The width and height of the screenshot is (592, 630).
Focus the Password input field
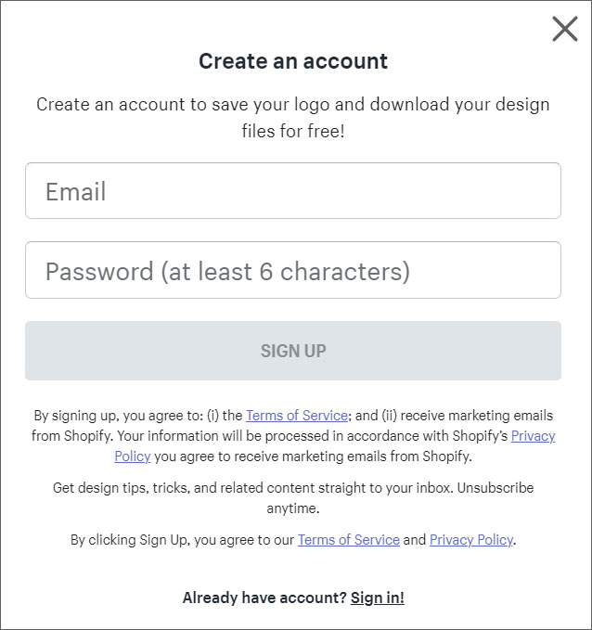tap(293, 271)
